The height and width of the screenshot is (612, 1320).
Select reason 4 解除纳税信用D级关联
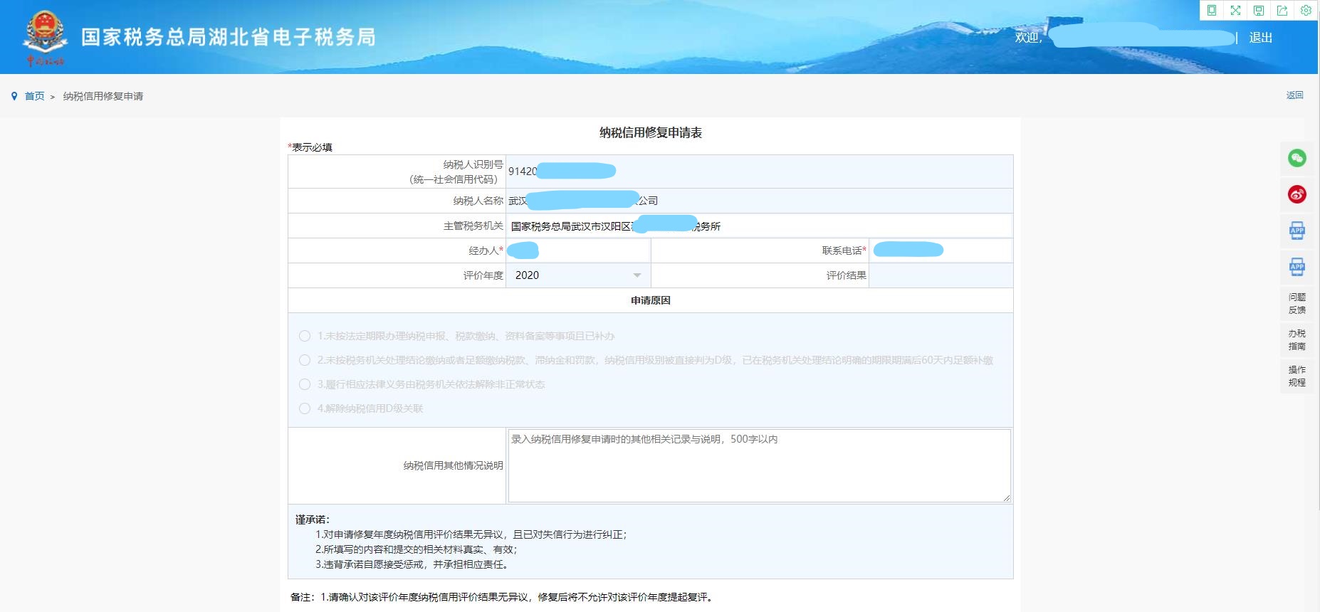pyautogui.click(x=305, y=408)
